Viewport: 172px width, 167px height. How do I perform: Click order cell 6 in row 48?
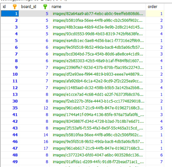pyautogui.click(x=155, y=155)
